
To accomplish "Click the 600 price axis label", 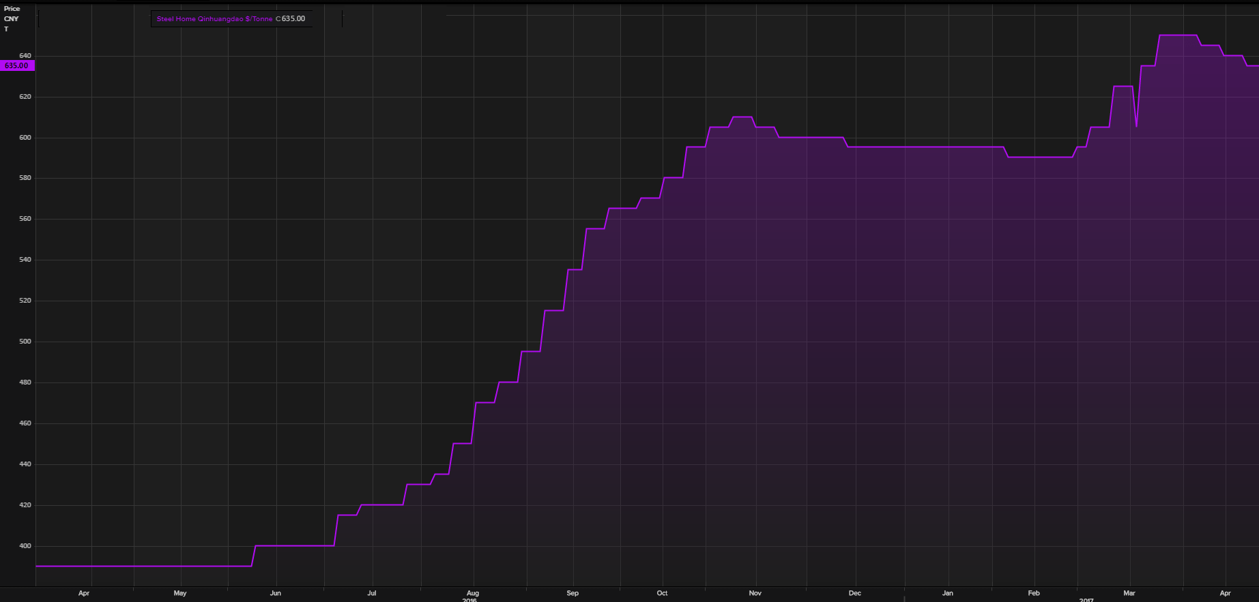I will pyautogui.click(x=25, y=137).
